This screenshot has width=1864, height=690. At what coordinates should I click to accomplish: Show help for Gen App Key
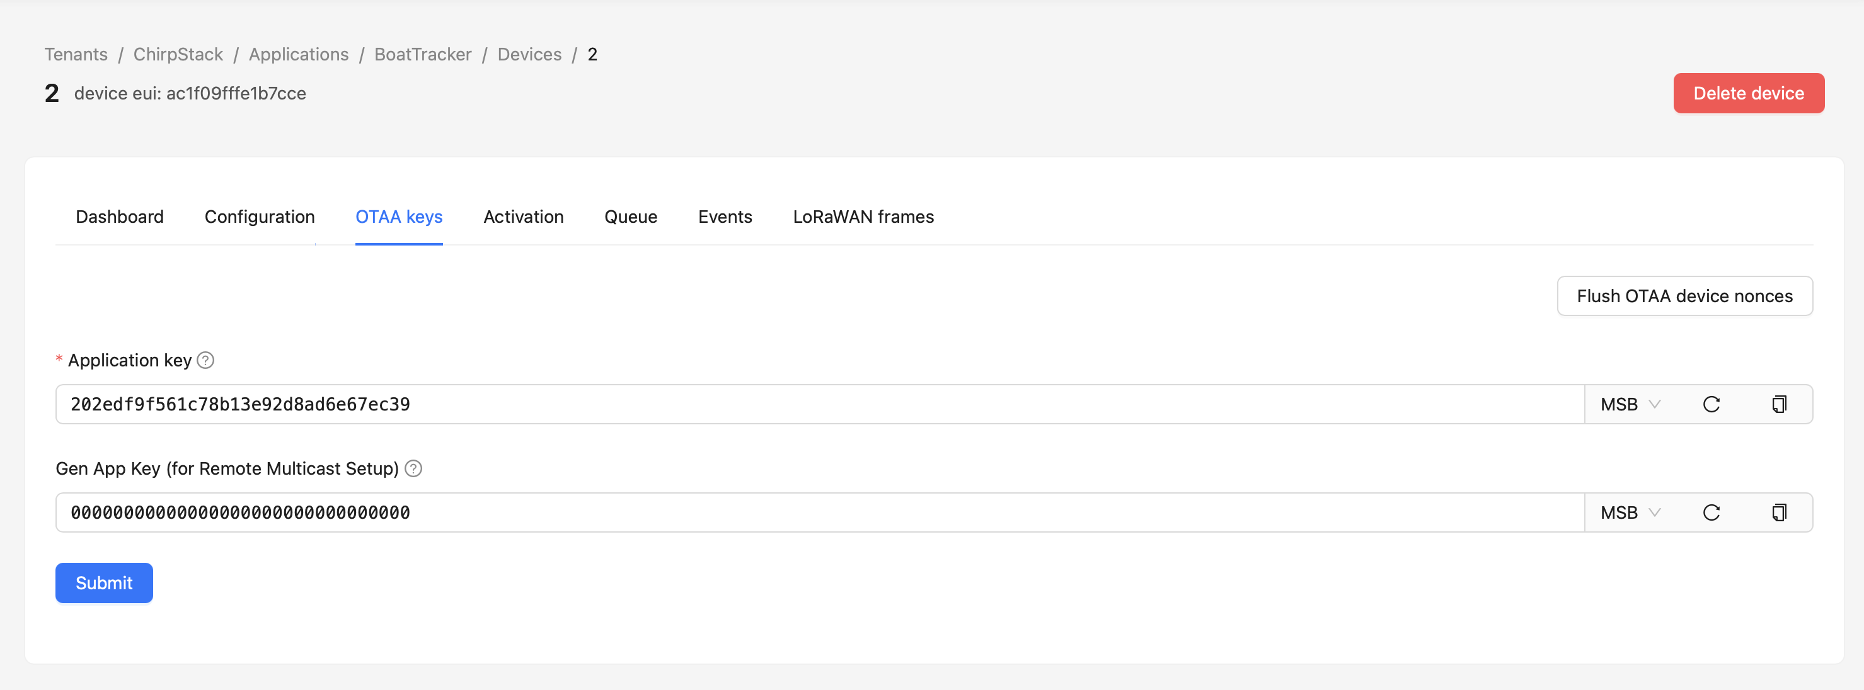(x=413, y=468)
